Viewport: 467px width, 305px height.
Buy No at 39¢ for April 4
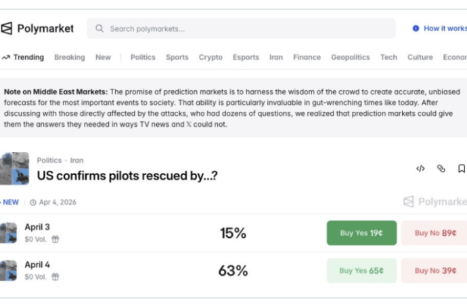435,270
